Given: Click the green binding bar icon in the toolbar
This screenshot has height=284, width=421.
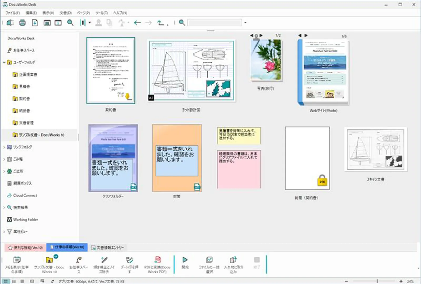Looking at the screenshot, I should click(x=83, y=23).
